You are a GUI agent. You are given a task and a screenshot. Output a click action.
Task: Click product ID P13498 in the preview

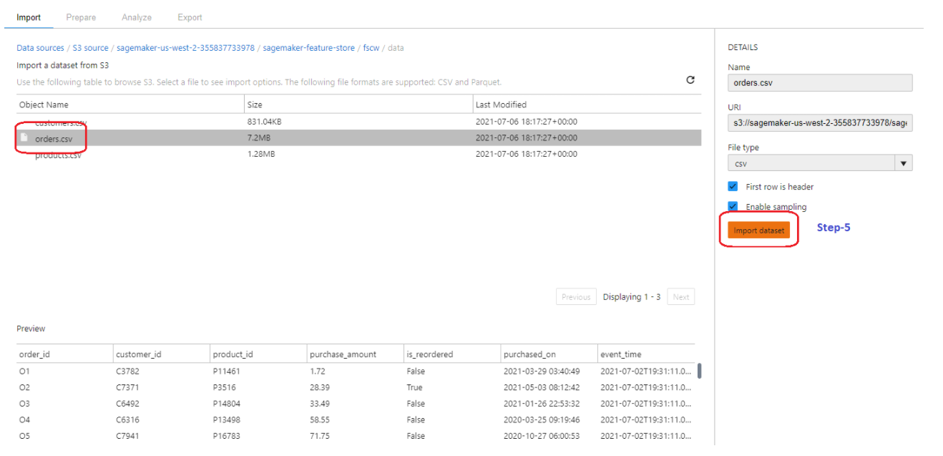point(228,419)
